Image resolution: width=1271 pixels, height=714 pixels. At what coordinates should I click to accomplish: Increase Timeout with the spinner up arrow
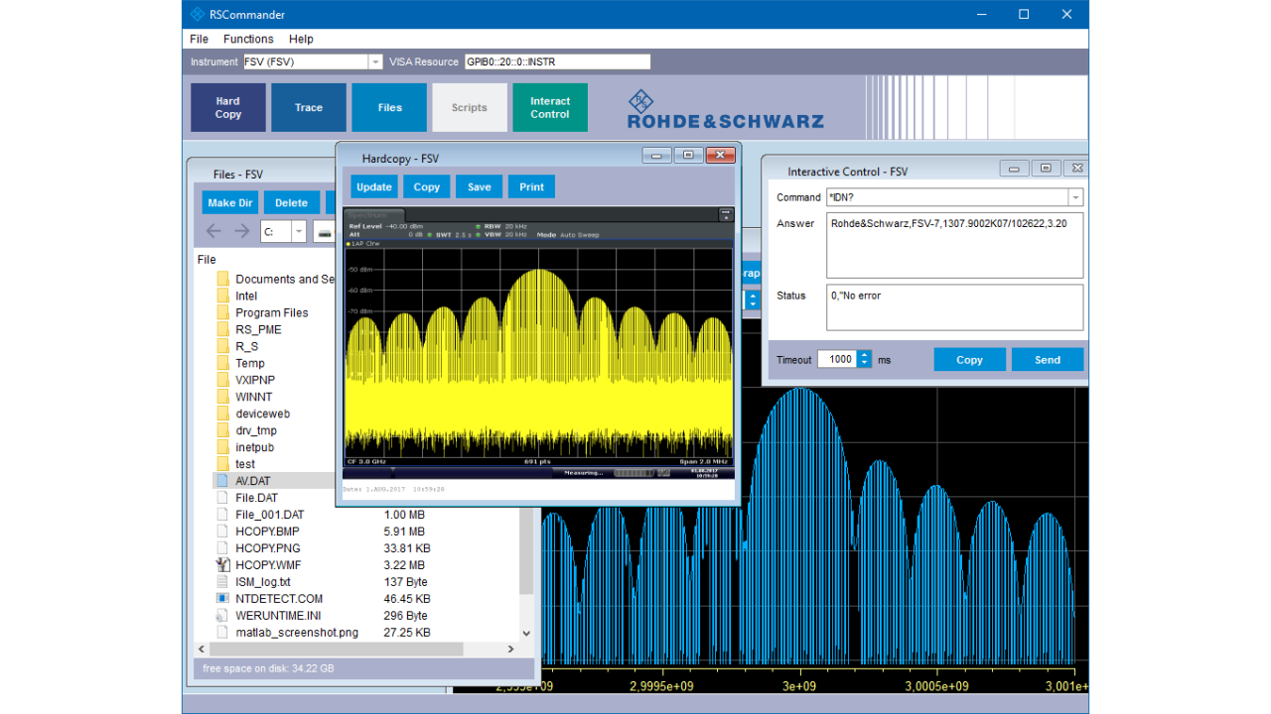(864, 355)
